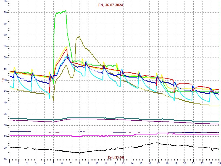Click hour '6' on the time axis

click(x=62, y=163)
